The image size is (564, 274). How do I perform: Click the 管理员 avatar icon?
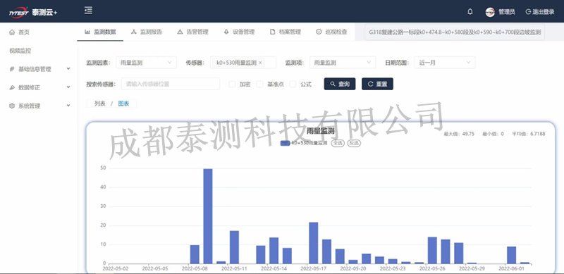coord(490,12)
